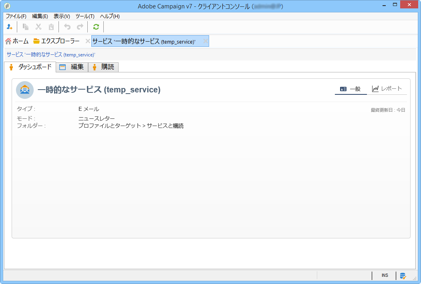Open the 購読 tab
The height and width of the screenshot is (284, 421).
coord(103,67)
